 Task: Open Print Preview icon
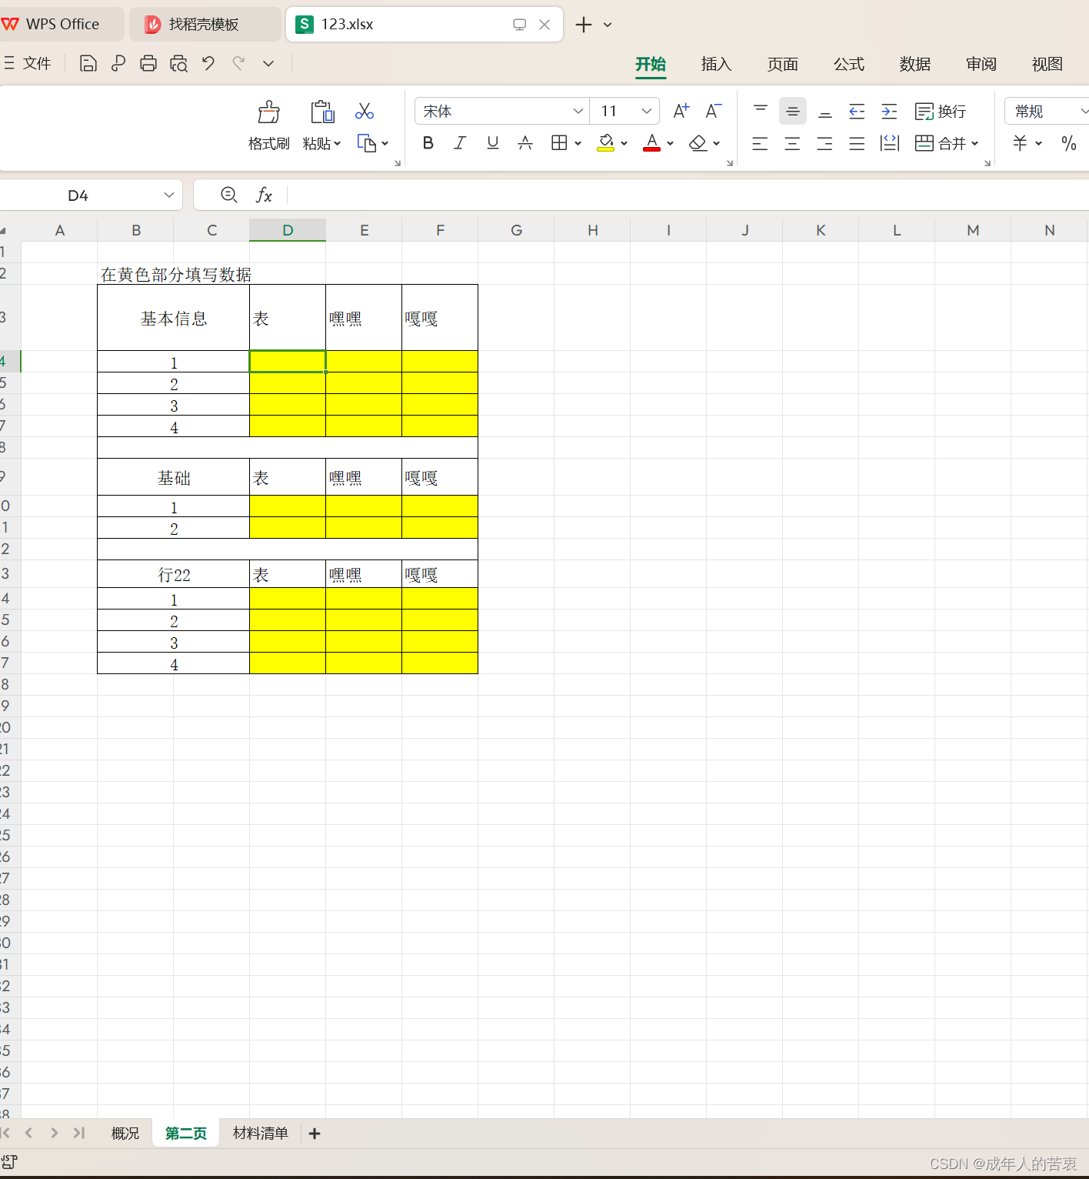pos(178,63)
